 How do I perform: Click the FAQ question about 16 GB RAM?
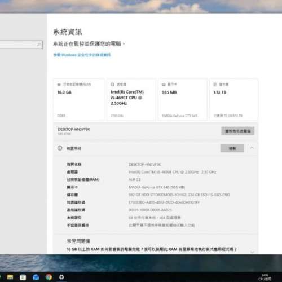click(152, 249)
